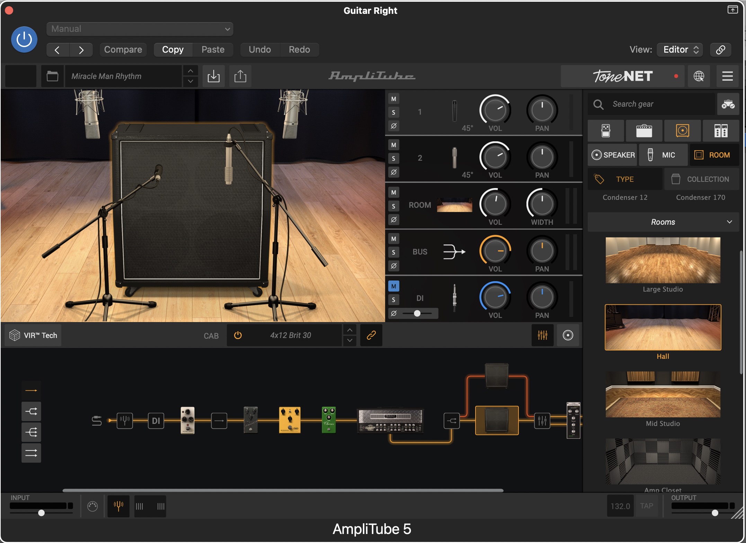The image size is (746, 543).
Task: Click the BUS channel VOL knob
Action: [x=495, y=251]
